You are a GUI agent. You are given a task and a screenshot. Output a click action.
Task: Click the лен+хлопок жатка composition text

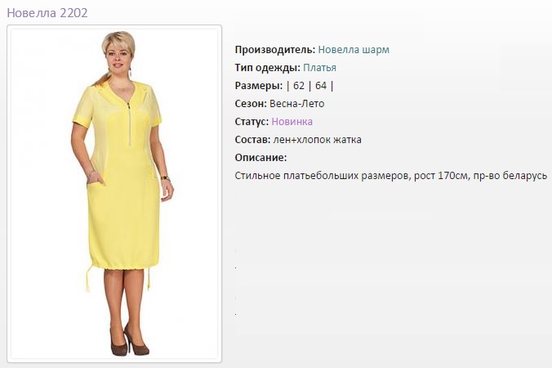coord(317,140)
